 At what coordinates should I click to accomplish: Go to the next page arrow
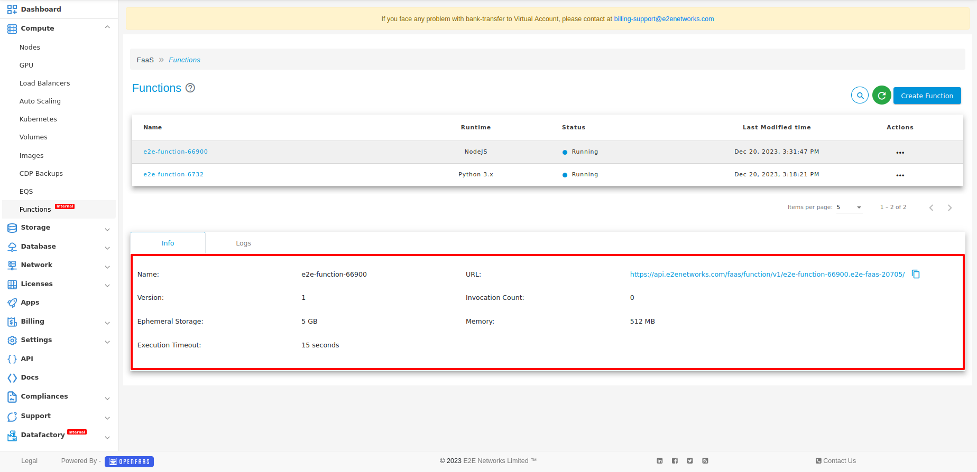(950, 207)
